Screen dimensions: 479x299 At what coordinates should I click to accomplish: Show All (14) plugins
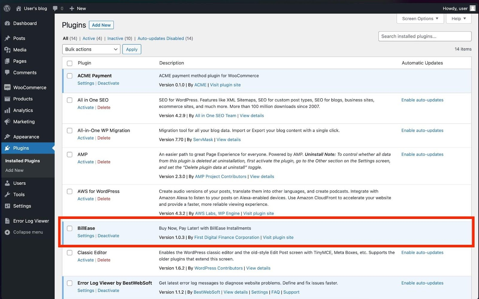pyautogui.click(x=70, y=38)
